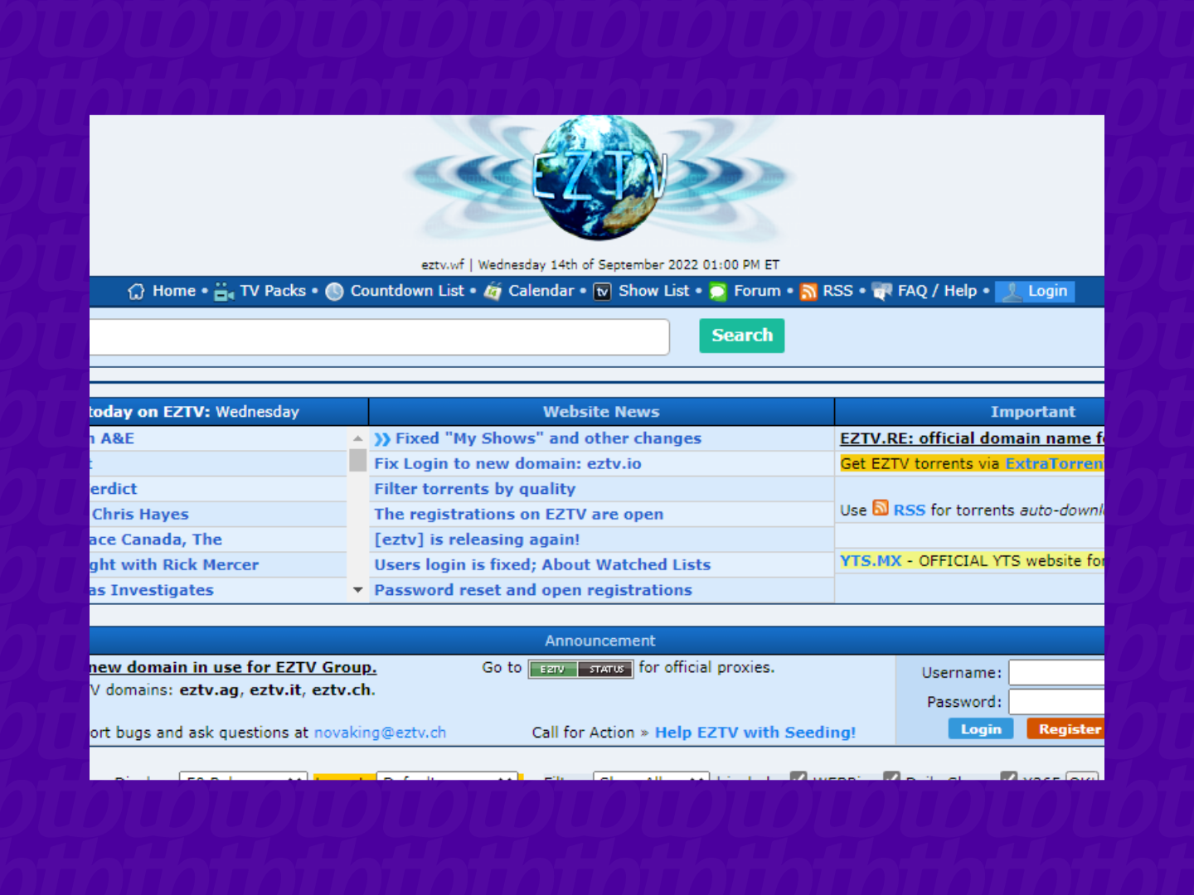Click the RSS icon in Important column
Viewport: 1194px width, 895px height.
[x=881, y=508]
